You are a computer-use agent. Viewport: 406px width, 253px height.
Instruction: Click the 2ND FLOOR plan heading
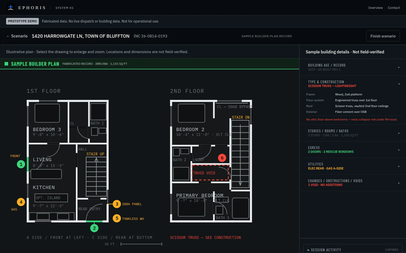(187, 91)
